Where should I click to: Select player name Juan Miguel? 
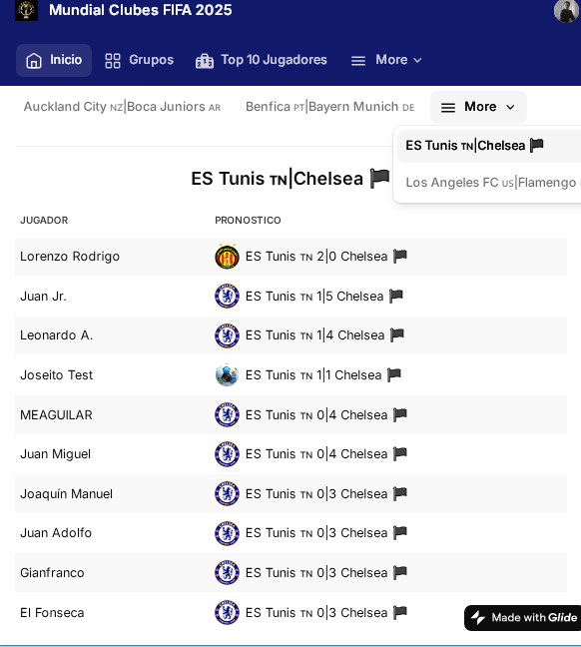click(x=55, y=454)
